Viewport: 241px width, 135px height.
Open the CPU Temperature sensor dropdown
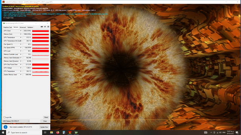pyautogui.click(x=21, y=71)
